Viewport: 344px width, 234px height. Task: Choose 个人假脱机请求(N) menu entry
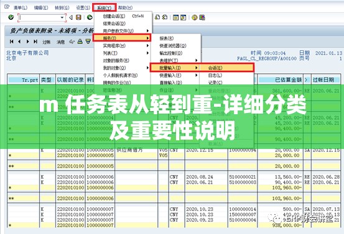pos(120,75)
